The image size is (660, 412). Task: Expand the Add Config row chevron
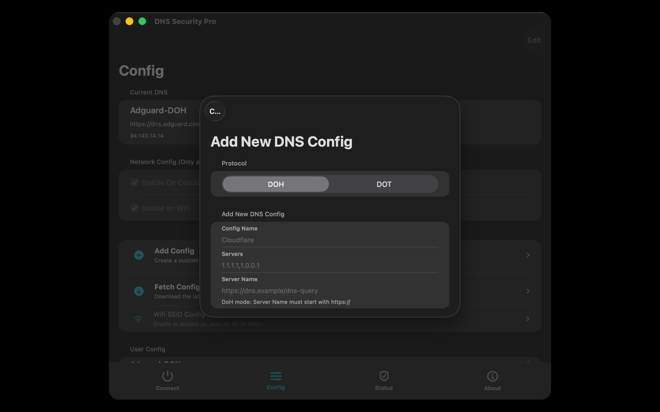point(528,255)
